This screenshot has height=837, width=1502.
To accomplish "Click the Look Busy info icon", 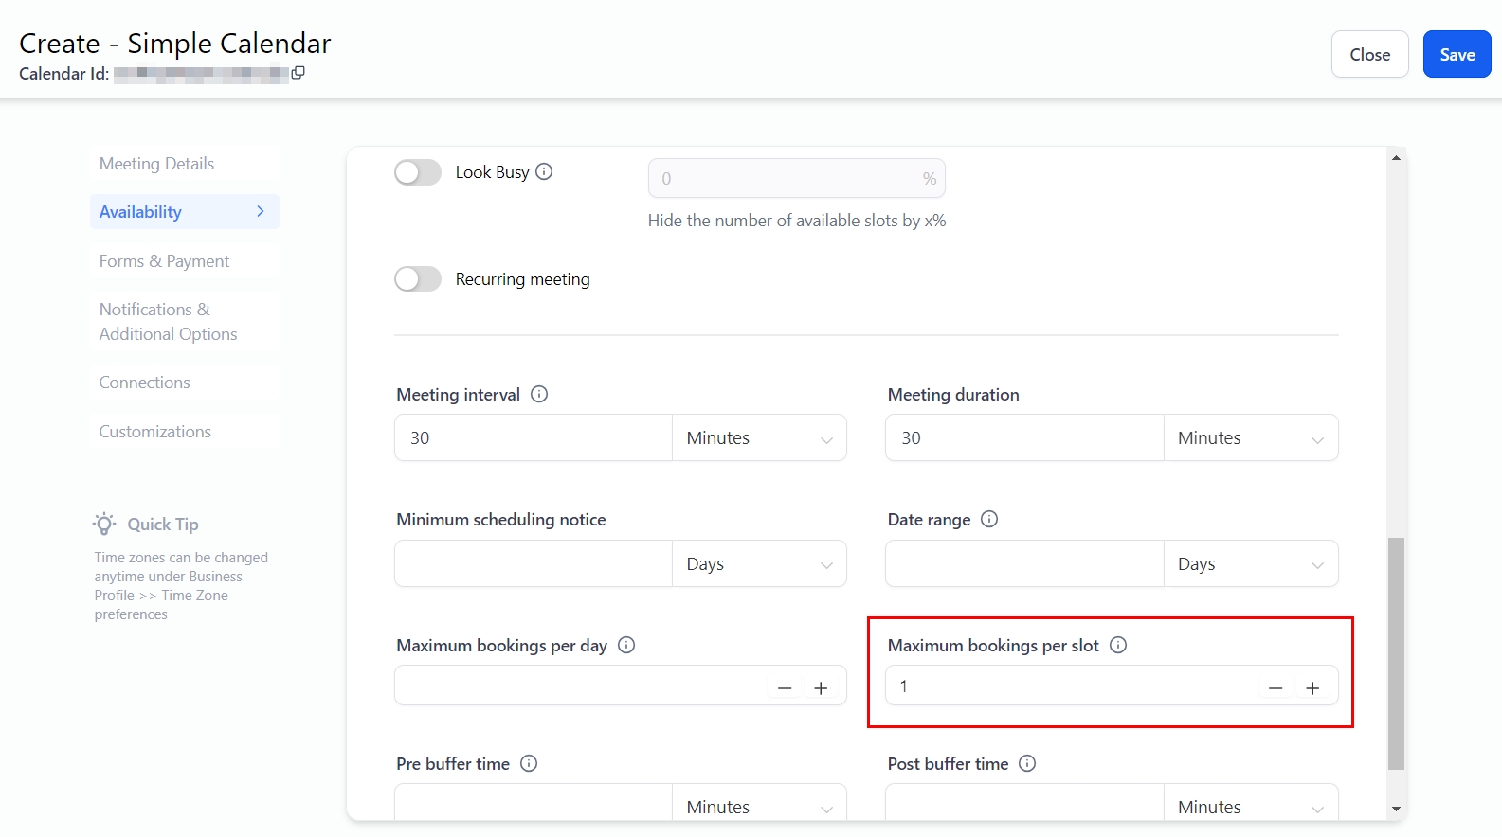I will click(544, 171).
